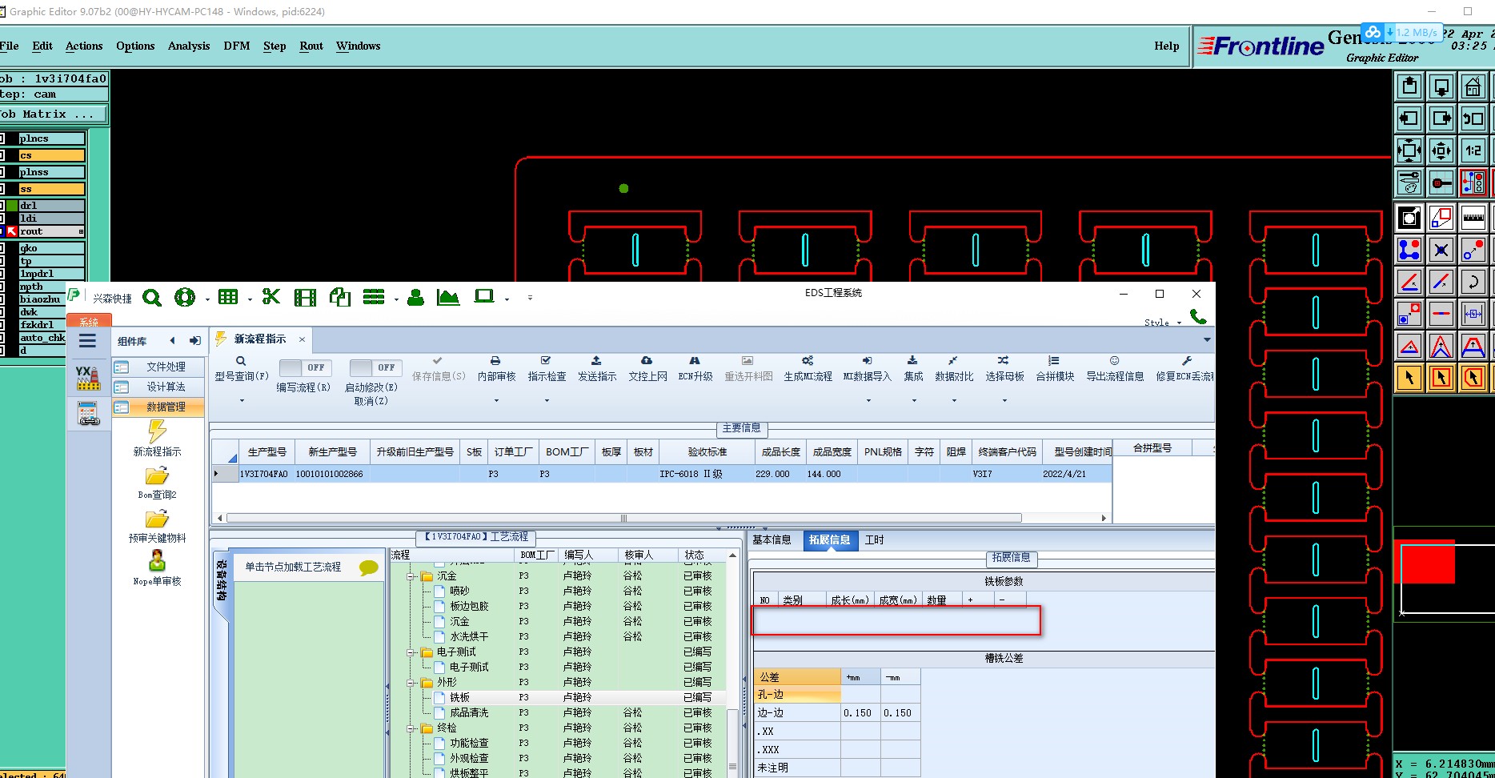Select the plain arrow pointer selection tool
Viewport: 1495px width, 778px height.
pos(1409,377)
